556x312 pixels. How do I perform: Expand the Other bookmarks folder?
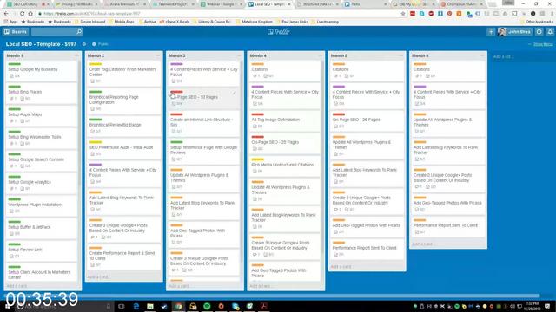coord(536,22)
